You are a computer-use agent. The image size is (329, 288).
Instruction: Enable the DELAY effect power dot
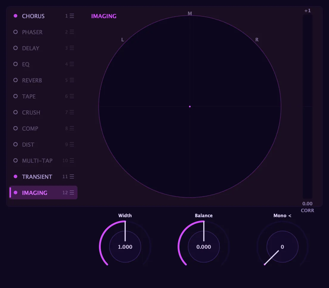click(x=15, y=48)
